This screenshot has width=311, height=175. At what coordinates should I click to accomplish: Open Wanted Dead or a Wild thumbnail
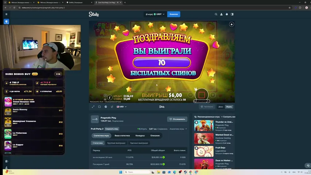[204, 139]
